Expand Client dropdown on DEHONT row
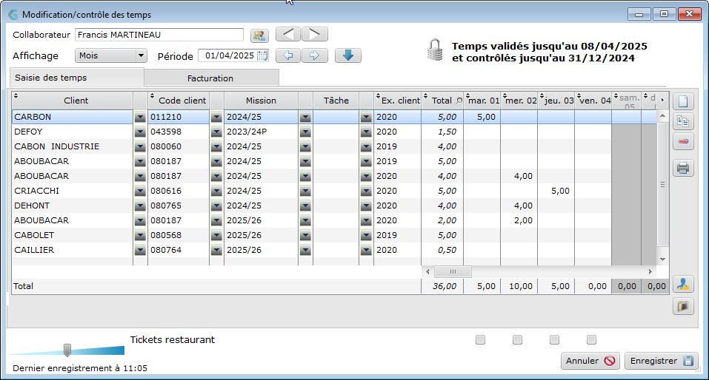Viewport: 709px width, 380px height. 140,206
